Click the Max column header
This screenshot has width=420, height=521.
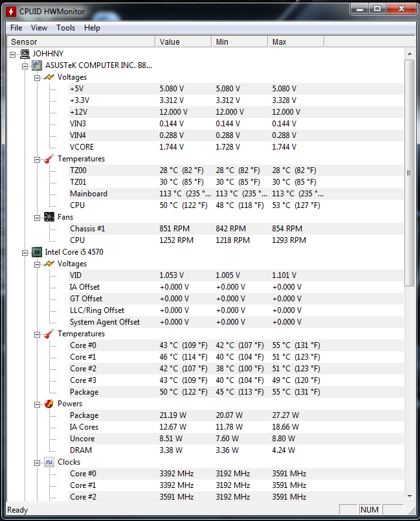coord(296,42)
